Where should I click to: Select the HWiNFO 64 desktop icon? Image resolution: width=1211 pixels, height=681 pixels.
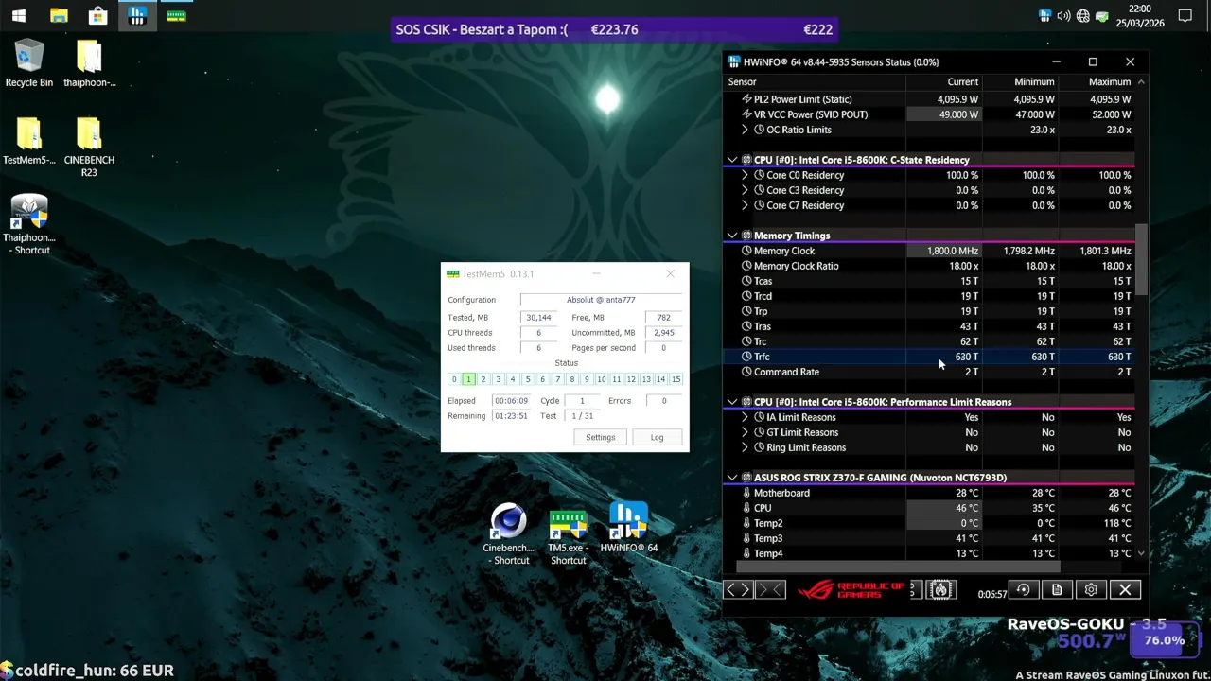628,527
